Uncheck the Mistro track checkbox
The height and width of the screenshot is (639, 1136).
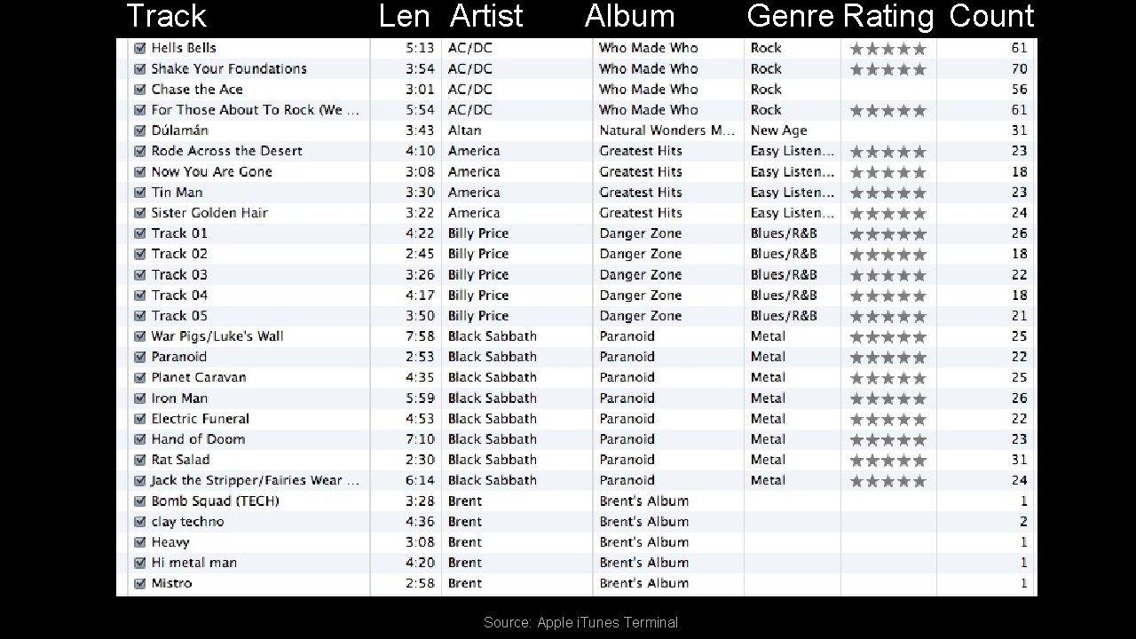pos(139,583)
